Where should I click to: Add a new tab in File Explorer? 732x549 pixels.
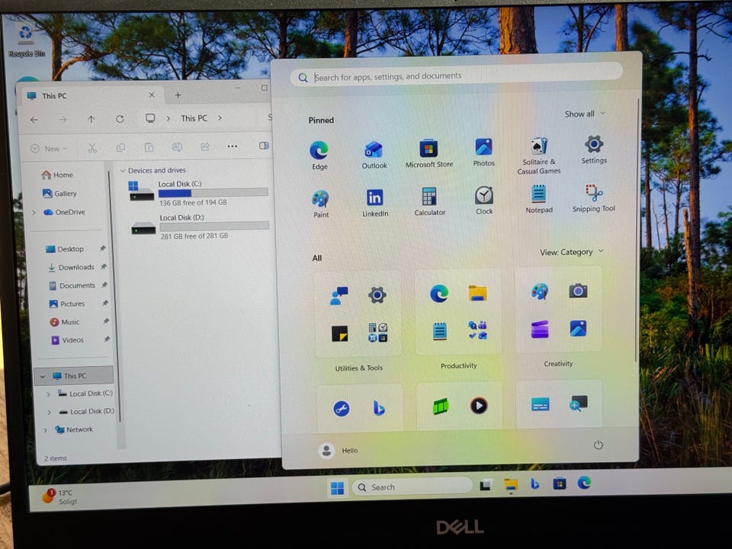click(178, 95)
